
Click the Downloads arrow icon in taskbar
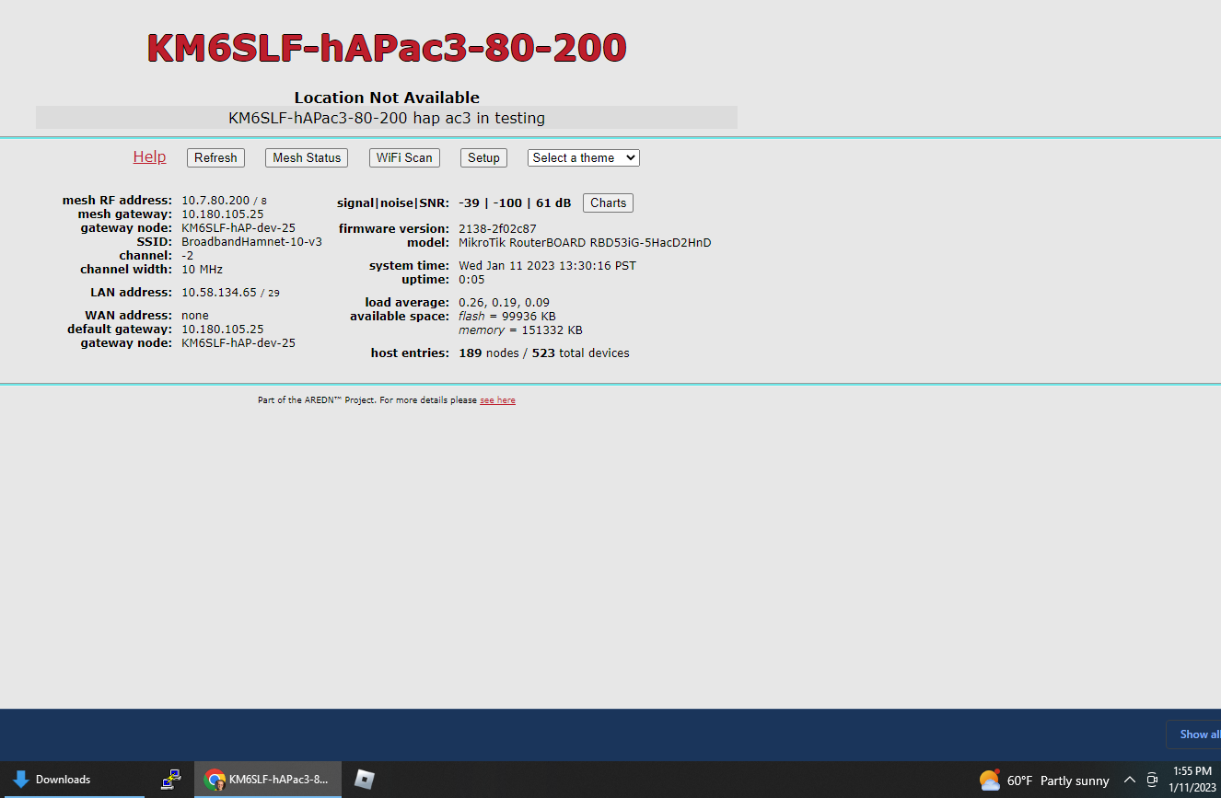[20, 779]
